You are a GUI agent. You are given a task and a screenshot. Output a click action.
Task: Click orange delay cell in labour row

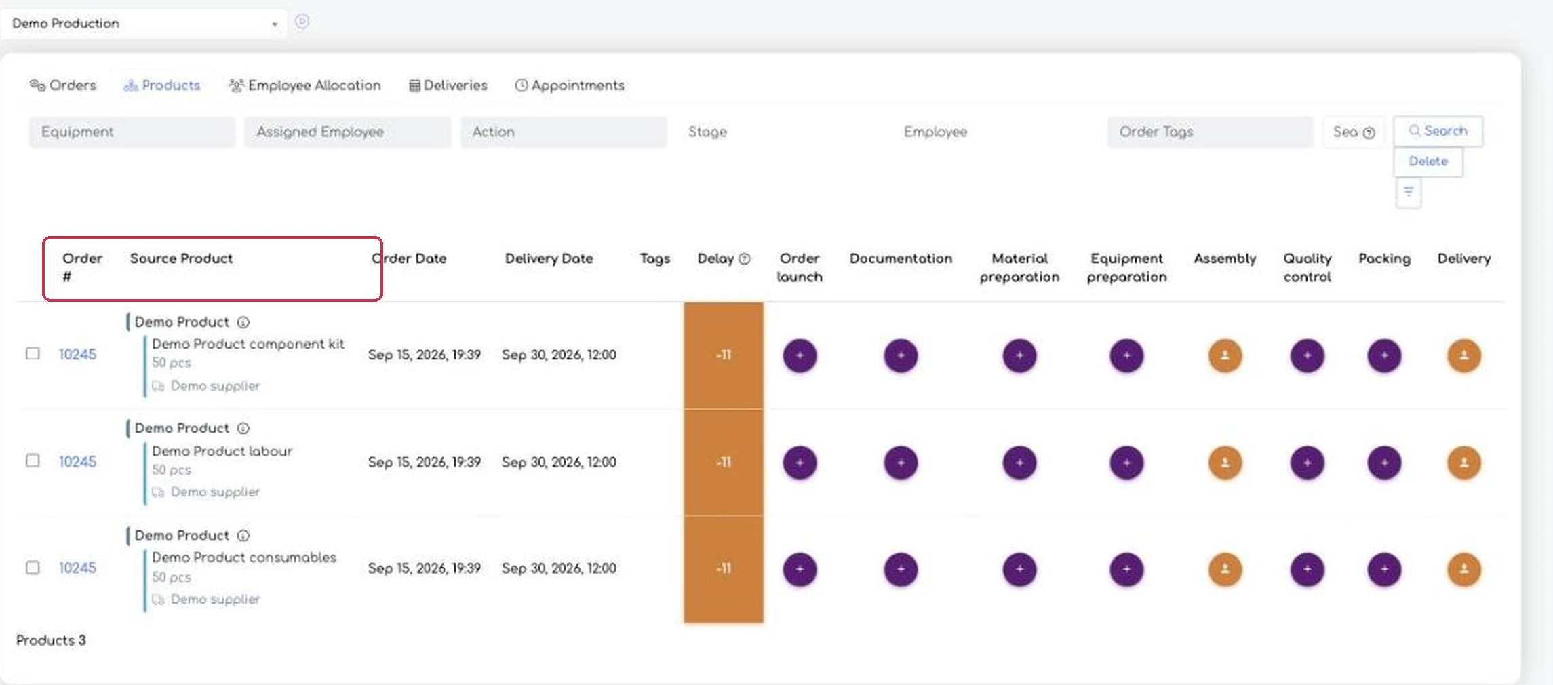coord(724,463)
